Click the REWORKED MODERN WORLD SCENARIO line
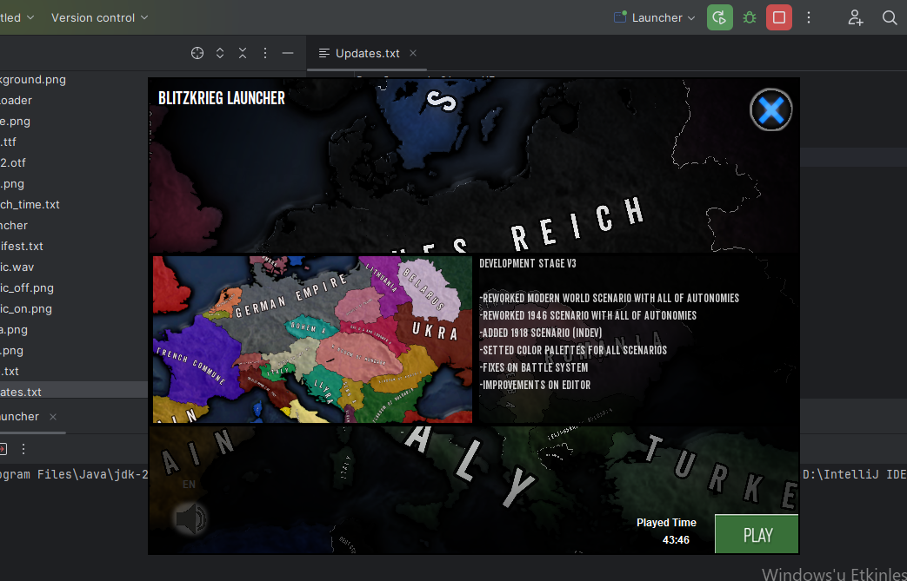This screenshot has width=907, height=581. tap(609, 298)
